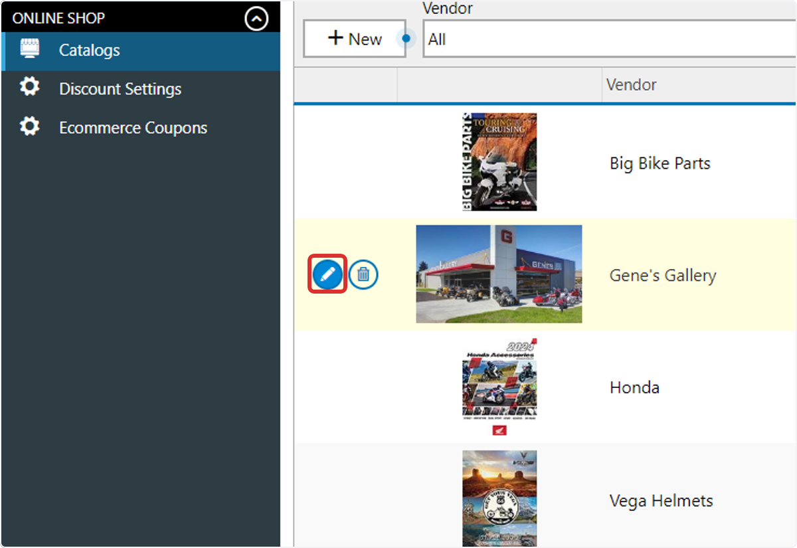Click the ONLINE SHOP header label
797x548 pixels.
coord(58,19)
